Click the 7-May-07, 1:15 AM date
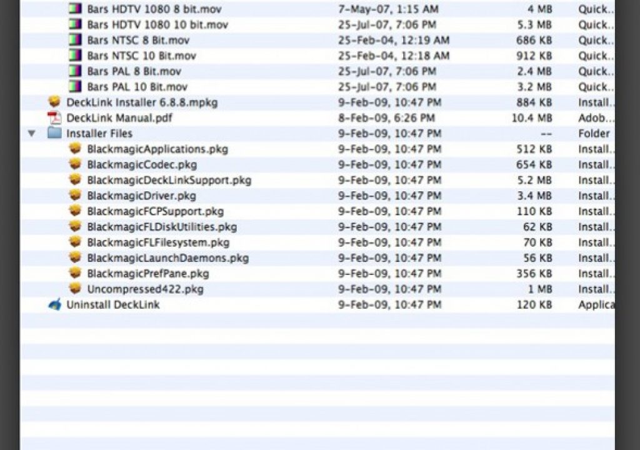This screenshot has height=450, width=640. [388, 9]
